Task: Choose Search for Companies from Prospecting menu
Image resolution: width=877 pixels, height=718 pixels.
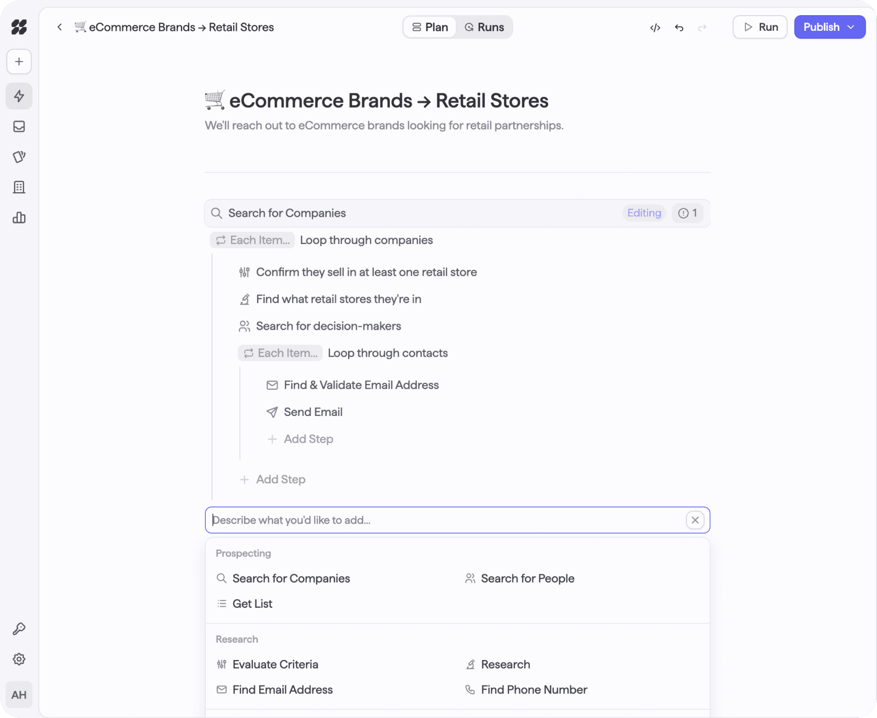Action: coord(283,578)
